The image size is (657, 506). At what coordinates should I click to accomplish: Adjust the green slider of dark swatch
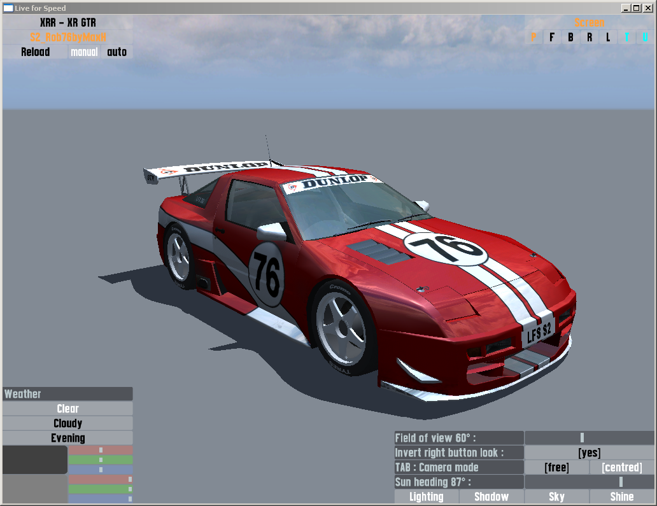pyautogui.click(x=101, y=460)
